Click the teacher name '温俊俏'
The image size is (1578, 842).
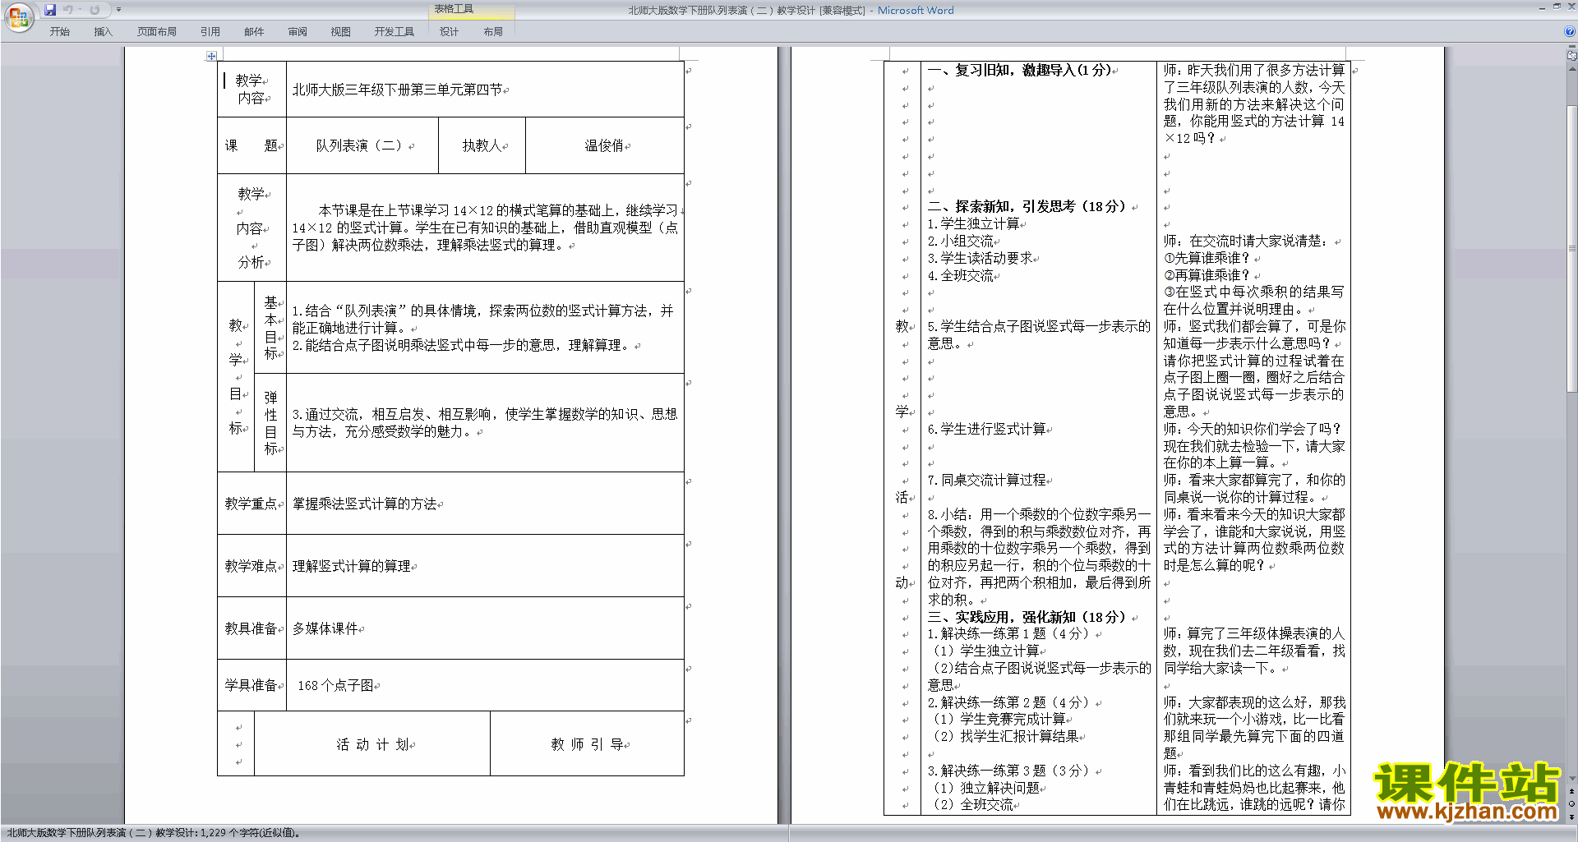click(x=605, y=145)
